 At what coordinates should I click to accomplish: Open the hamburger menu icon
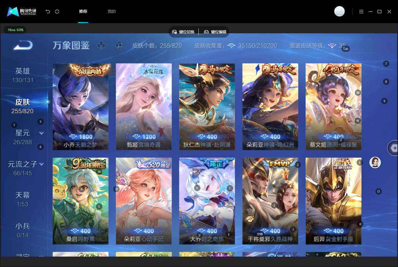click(x=361, y=12)
